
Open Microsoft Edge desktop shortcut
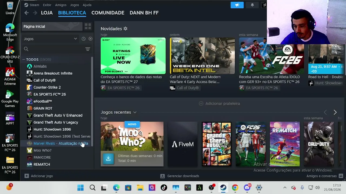coord(10,32)
